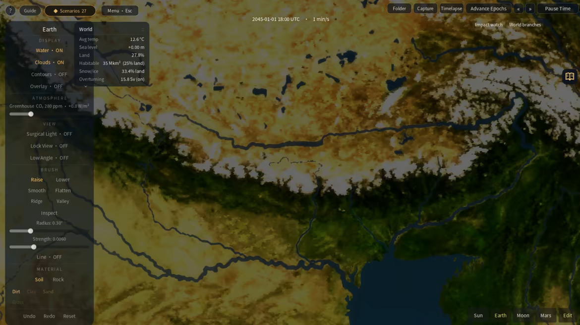Toggle Clouds display off
This screenshot has width=580, height=325.
[49, 62]
